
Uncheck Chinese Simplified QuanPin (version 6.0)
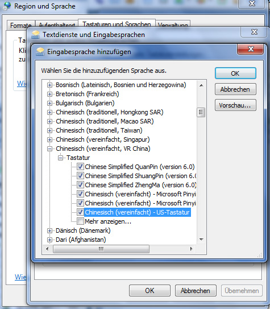click(x=80, y=167)
